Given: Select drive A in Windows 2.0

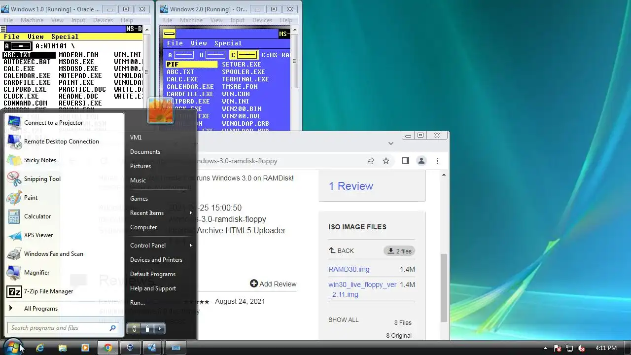Looking at the screenshot, I should 180,55.
